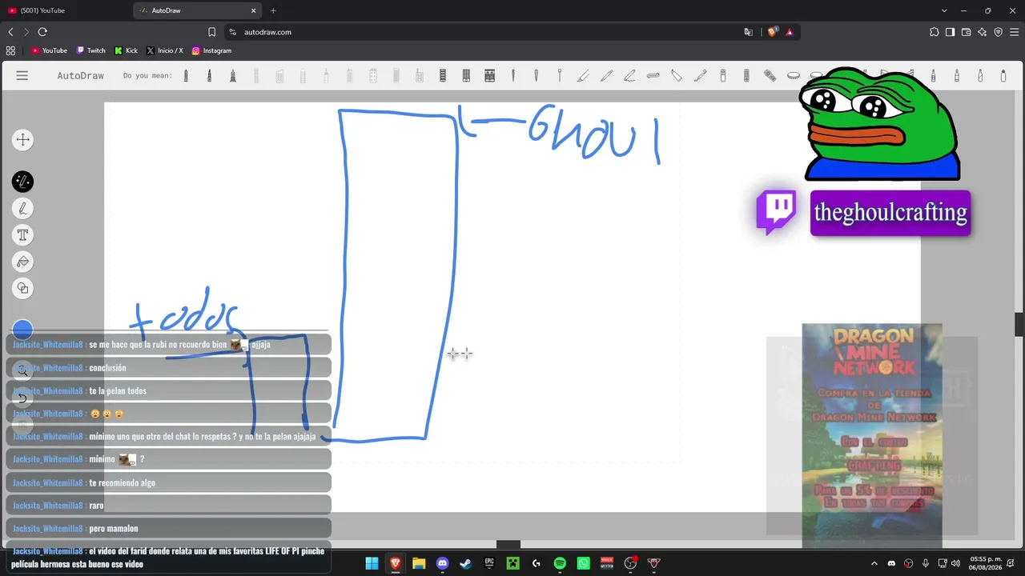Viewport: 1025px width, 576px height.
Task: Open the Instagram bookmark
Action: pos(211,50)
